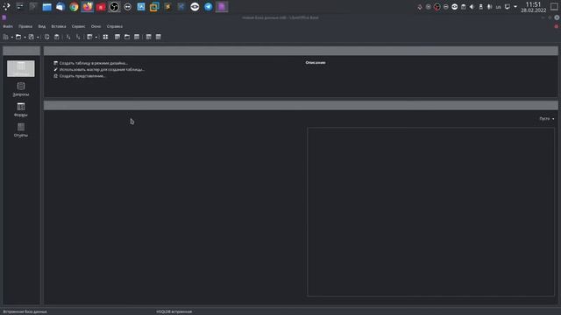
Task: Open the Запросы (Queries) section
Action: [x=21, y=89]
